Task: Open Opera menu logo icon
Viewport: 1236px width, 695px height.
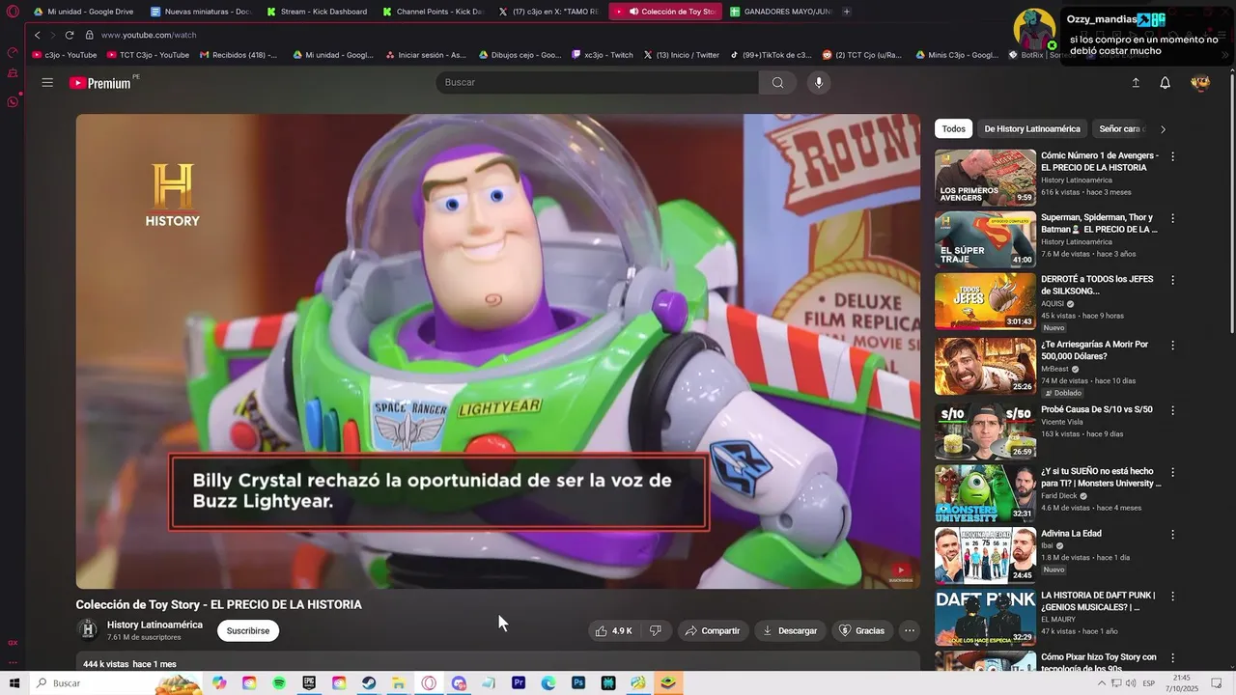Action: (x=13, y=12)
